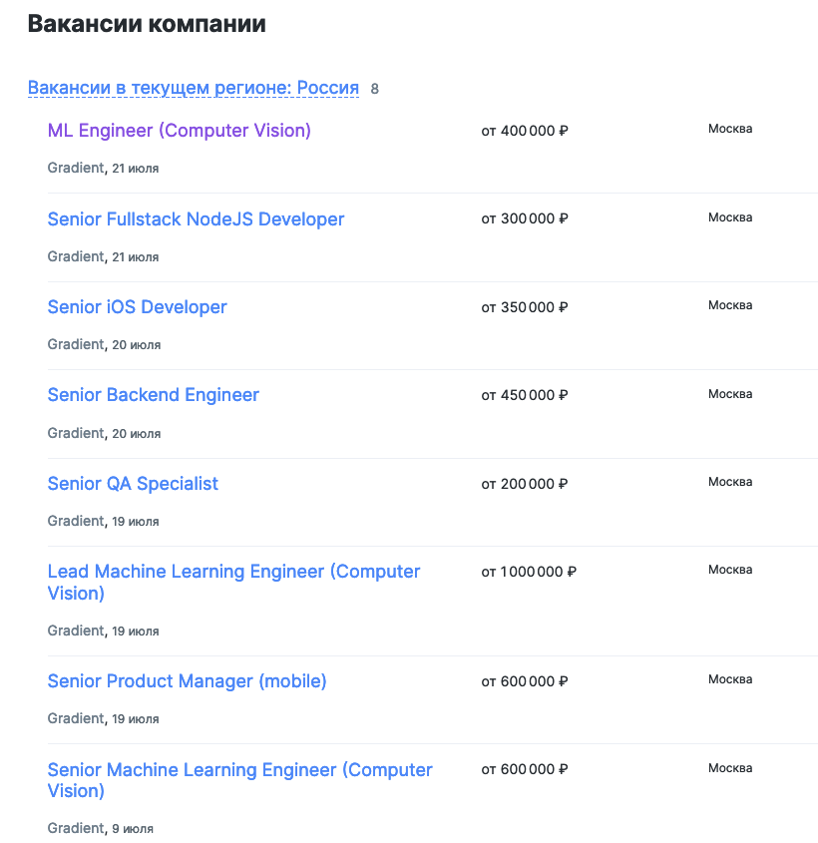Click the 'Gradient, 9 июля' company line
818x843 pixels.
pos(101,828)
